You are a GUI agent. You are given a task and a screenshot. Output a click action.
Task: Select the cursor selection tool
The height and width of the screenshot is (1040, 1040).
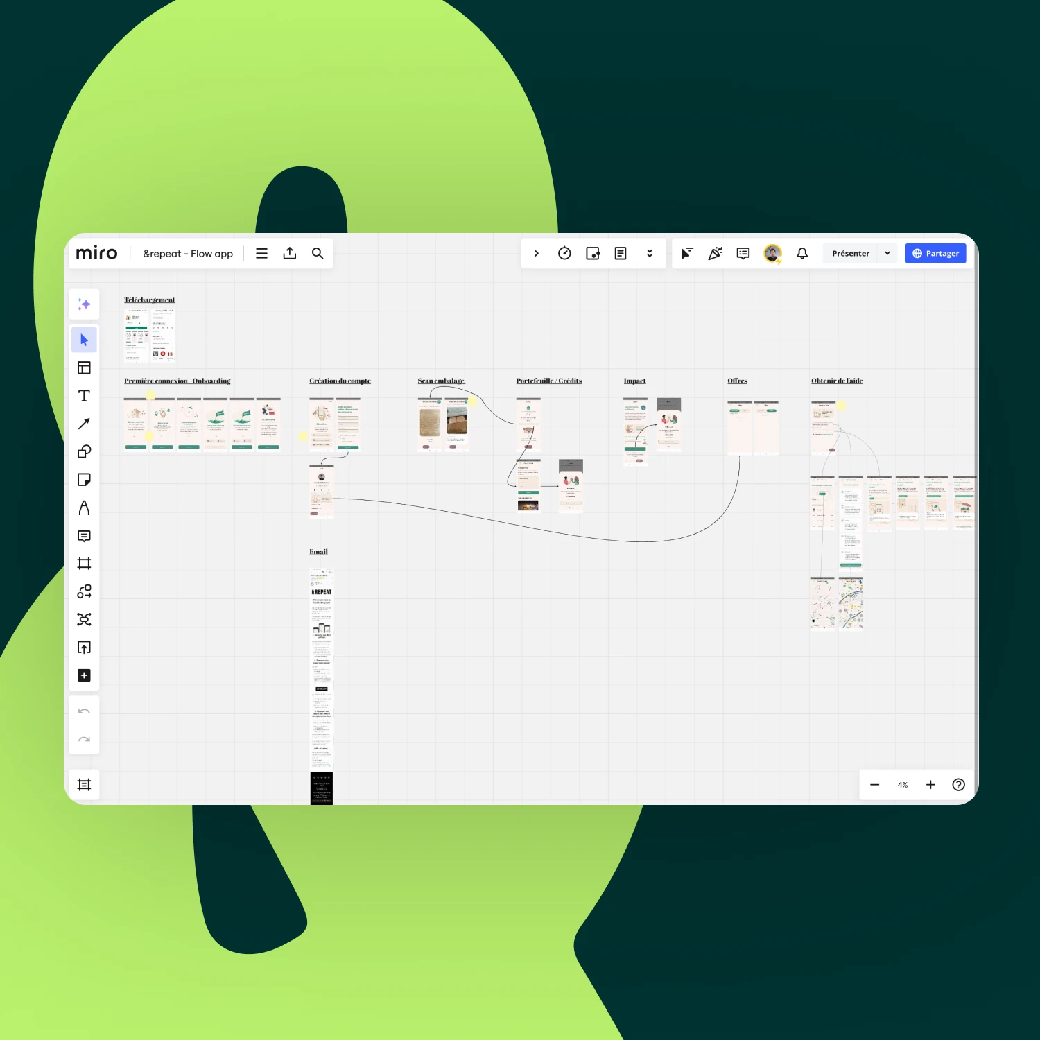(84, 340)
